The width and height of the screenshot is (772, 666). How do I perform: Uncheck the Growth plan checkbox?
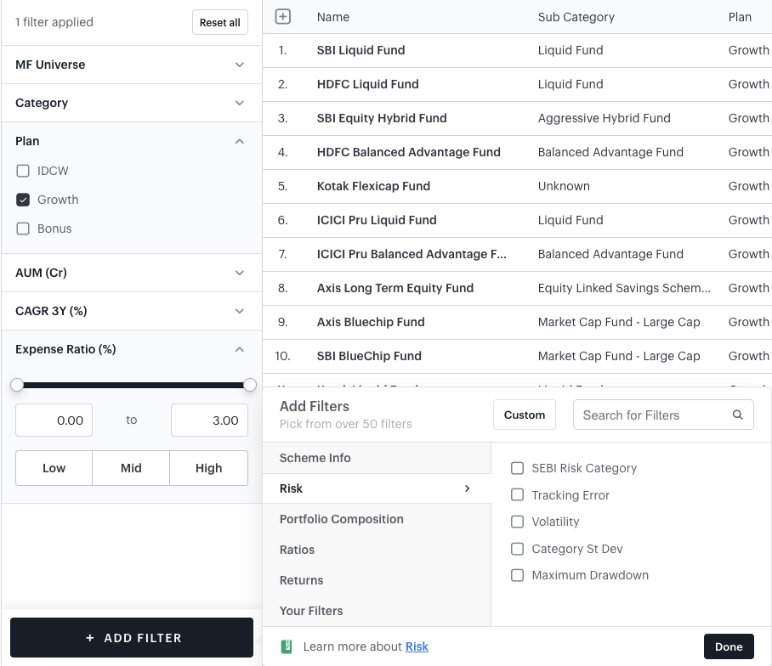click(23, 200)
